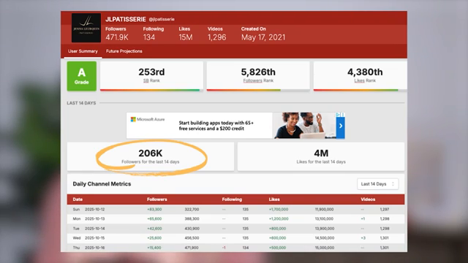Screen dimensions: 468x263
Task: Click the Likes column header in table
Action: point(274,199)
